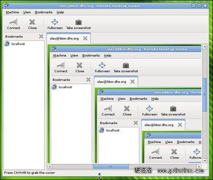Close the outermost olav@bkor.dhs.org tab

point(85,38)
